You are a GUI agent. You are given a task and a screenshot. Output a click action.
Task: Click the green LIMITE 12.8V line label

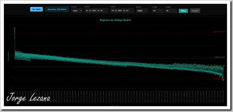coord(220,57)
